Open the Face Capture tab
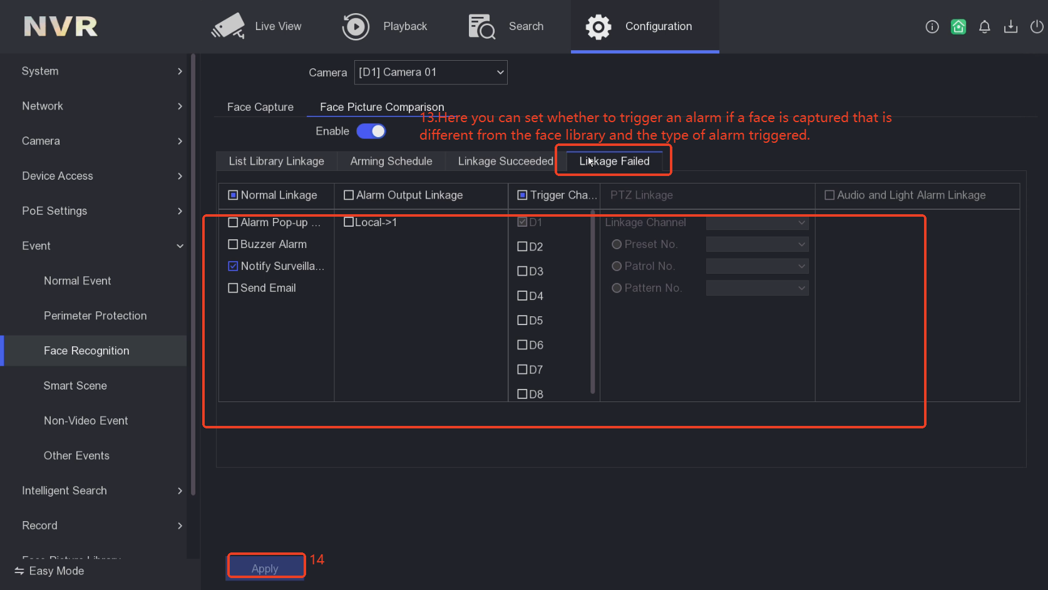 tap(260, 107)
